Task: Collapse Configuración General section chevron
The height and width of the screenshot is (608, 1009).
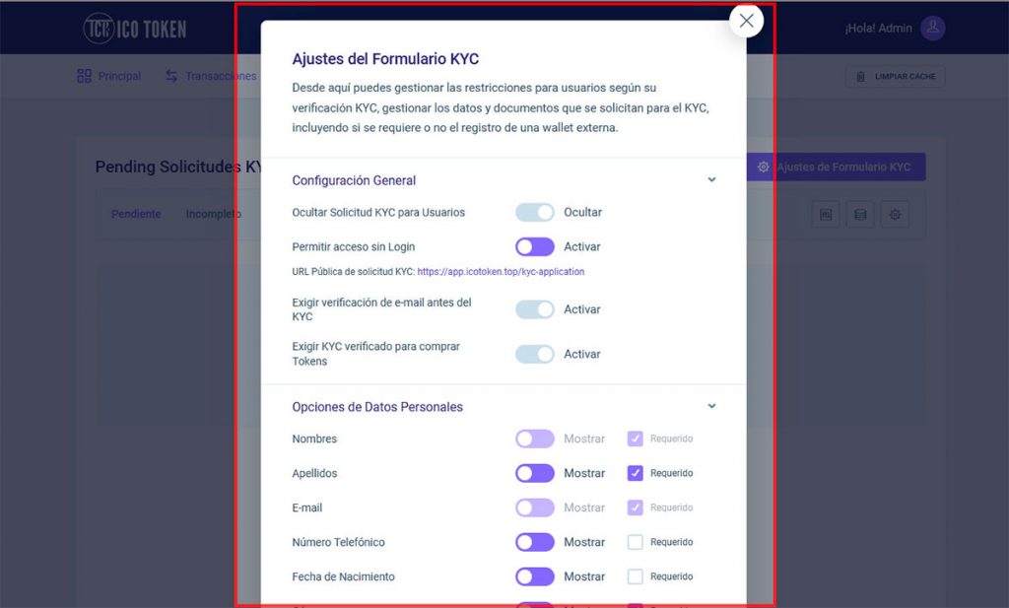Action: tap(711, 179)
